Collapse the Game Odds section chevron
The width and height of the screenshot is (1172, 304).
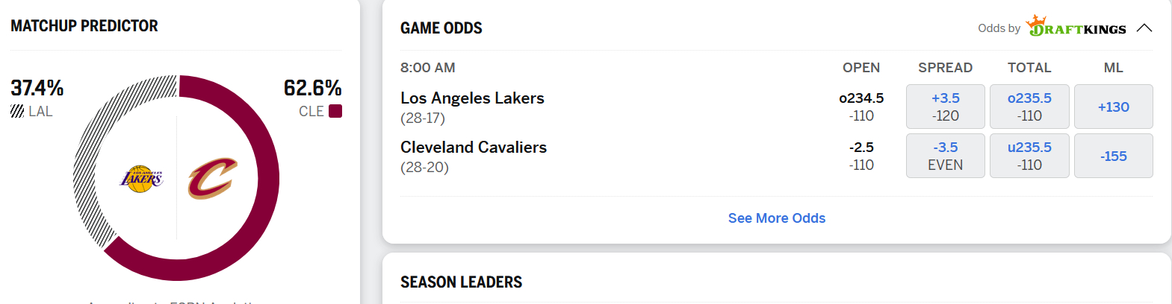tap(1144, 28)
